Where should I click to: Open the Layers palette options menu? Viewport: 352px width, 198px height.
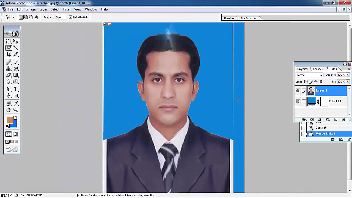[349, 69]
